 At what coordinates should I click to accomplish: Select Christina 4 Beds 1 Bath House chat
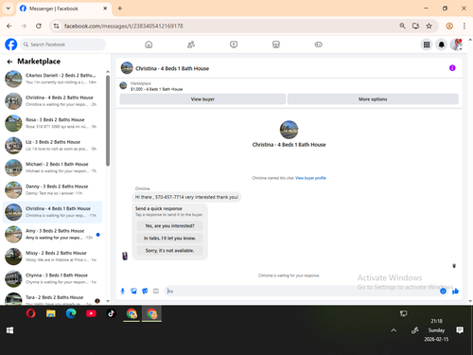(52, 212)
